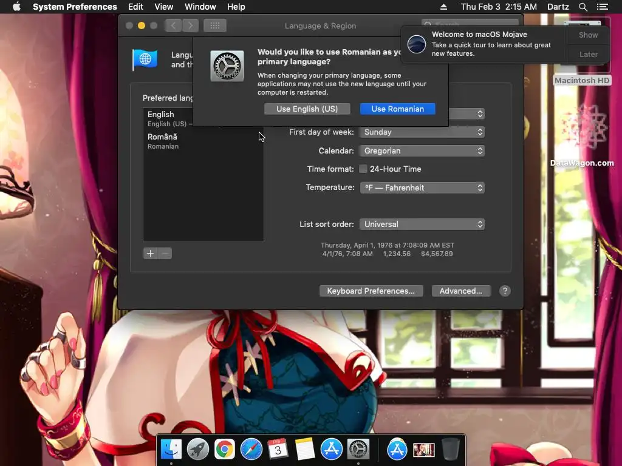Open Notes from the Dock
The height and width of the screenshot is (466, 622).
pyautogui.click(x=305, y=450)
